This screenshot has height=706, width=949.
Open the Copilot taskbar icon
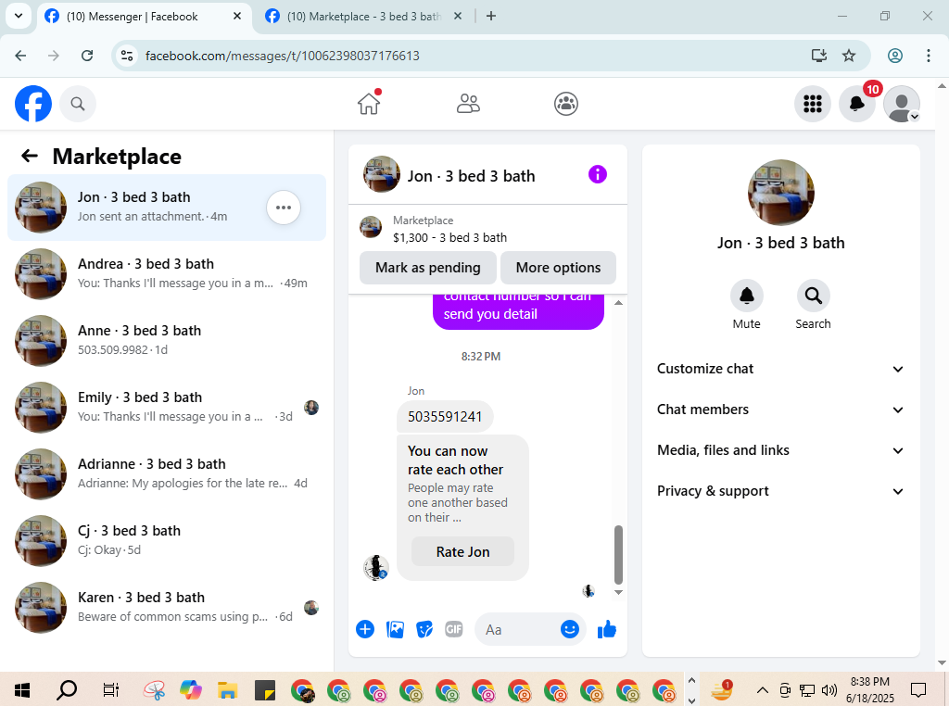click(190, 689)
